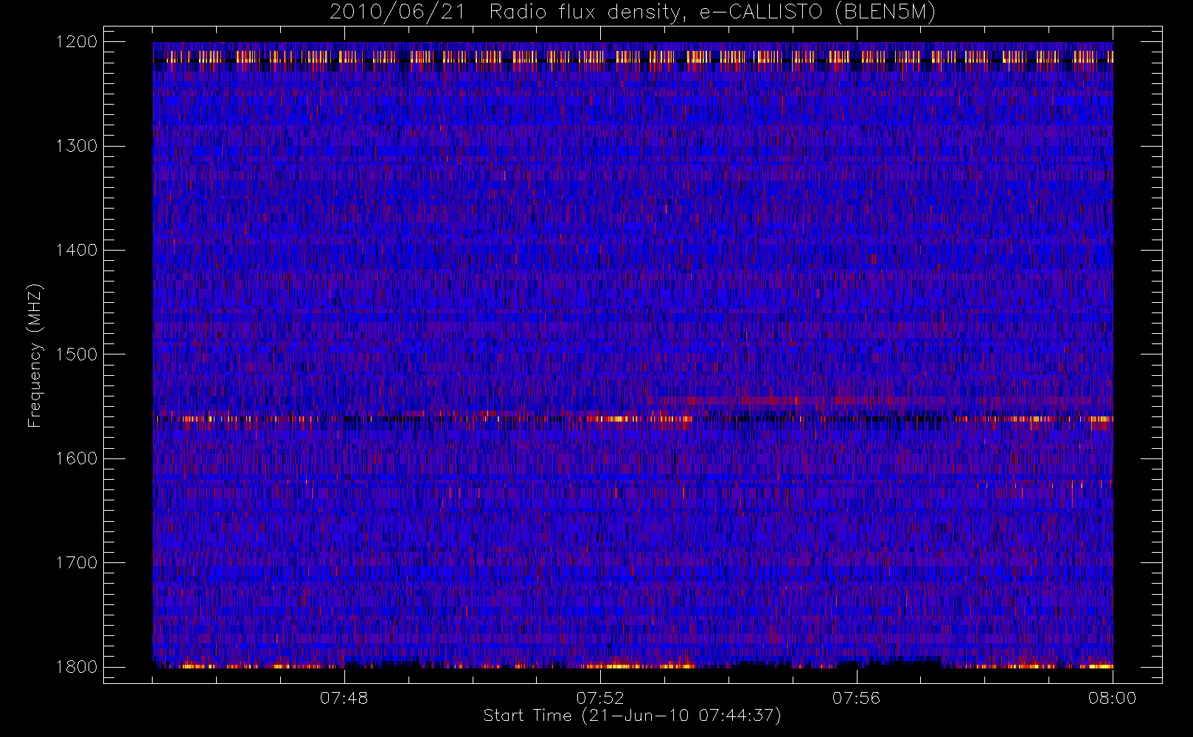The width and height of the screenshot is (1193, 737).
Task: Click the '07:56' time axis label
Action: click(x=856, y=698)
